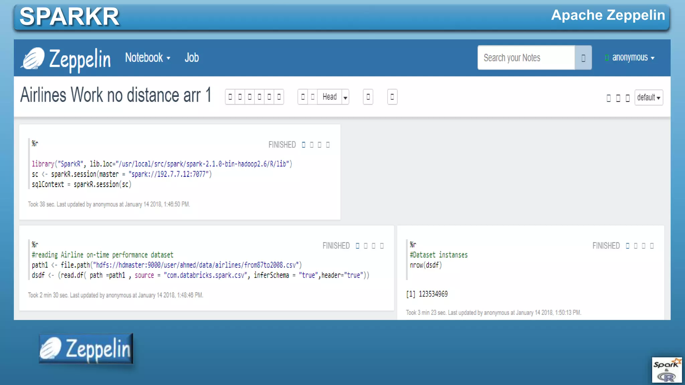Screen dimensions: 685x385
Task: Show keyboard shortcuts list icon
Action: [x=608, y=98]
